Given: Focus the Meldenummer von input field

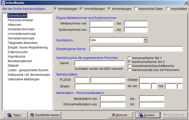Looking at the screenshot, I should pyautogui.click(x=101, y=24).
